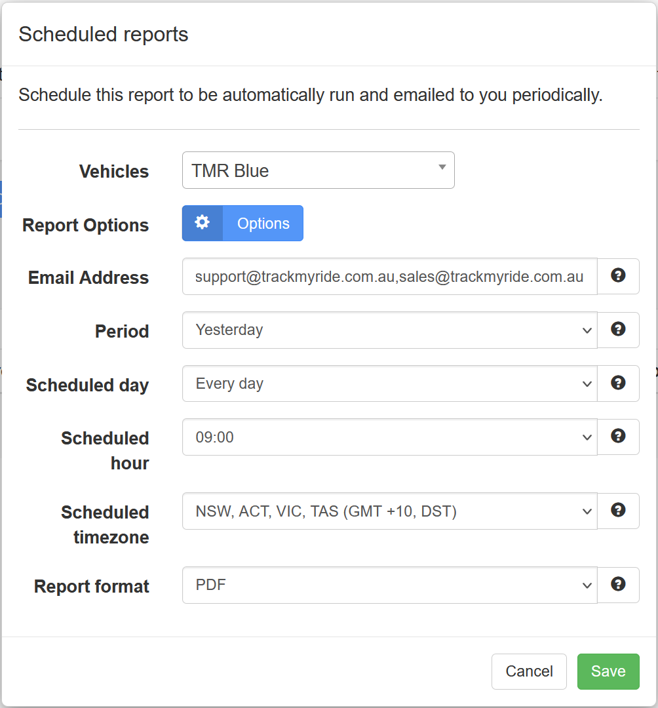Open the Vehicles dropdown showing TMR Blue
Screen dimensions: 658x708
tap(318, 170)
